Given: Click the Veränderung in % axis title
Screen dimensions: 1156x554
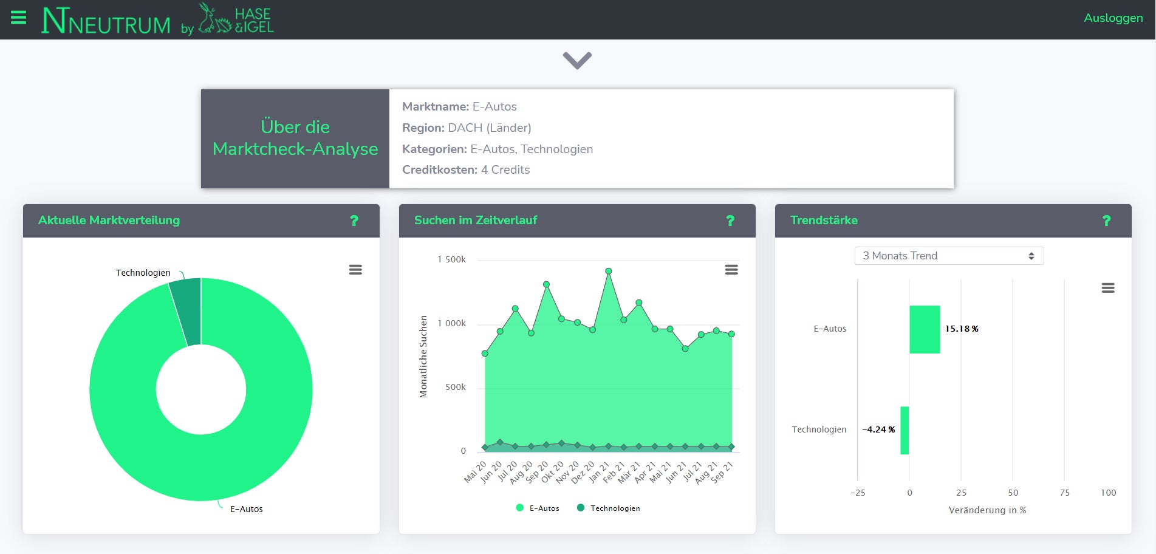Looking at the screenshot, I should point(987,510).
